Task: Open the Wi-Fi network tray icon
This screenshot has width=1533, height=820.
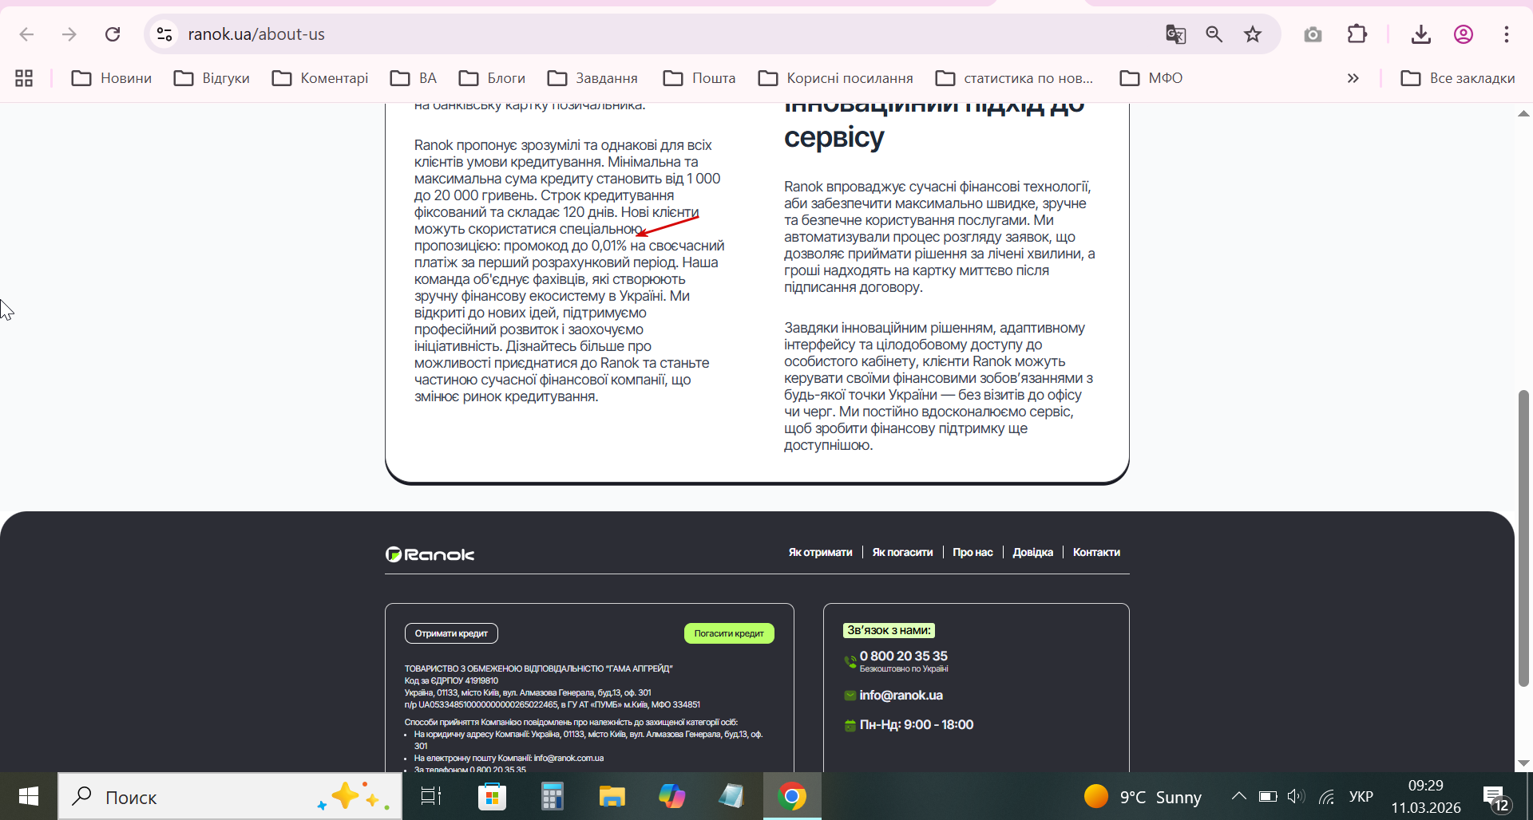Action: pos(1326,796)
